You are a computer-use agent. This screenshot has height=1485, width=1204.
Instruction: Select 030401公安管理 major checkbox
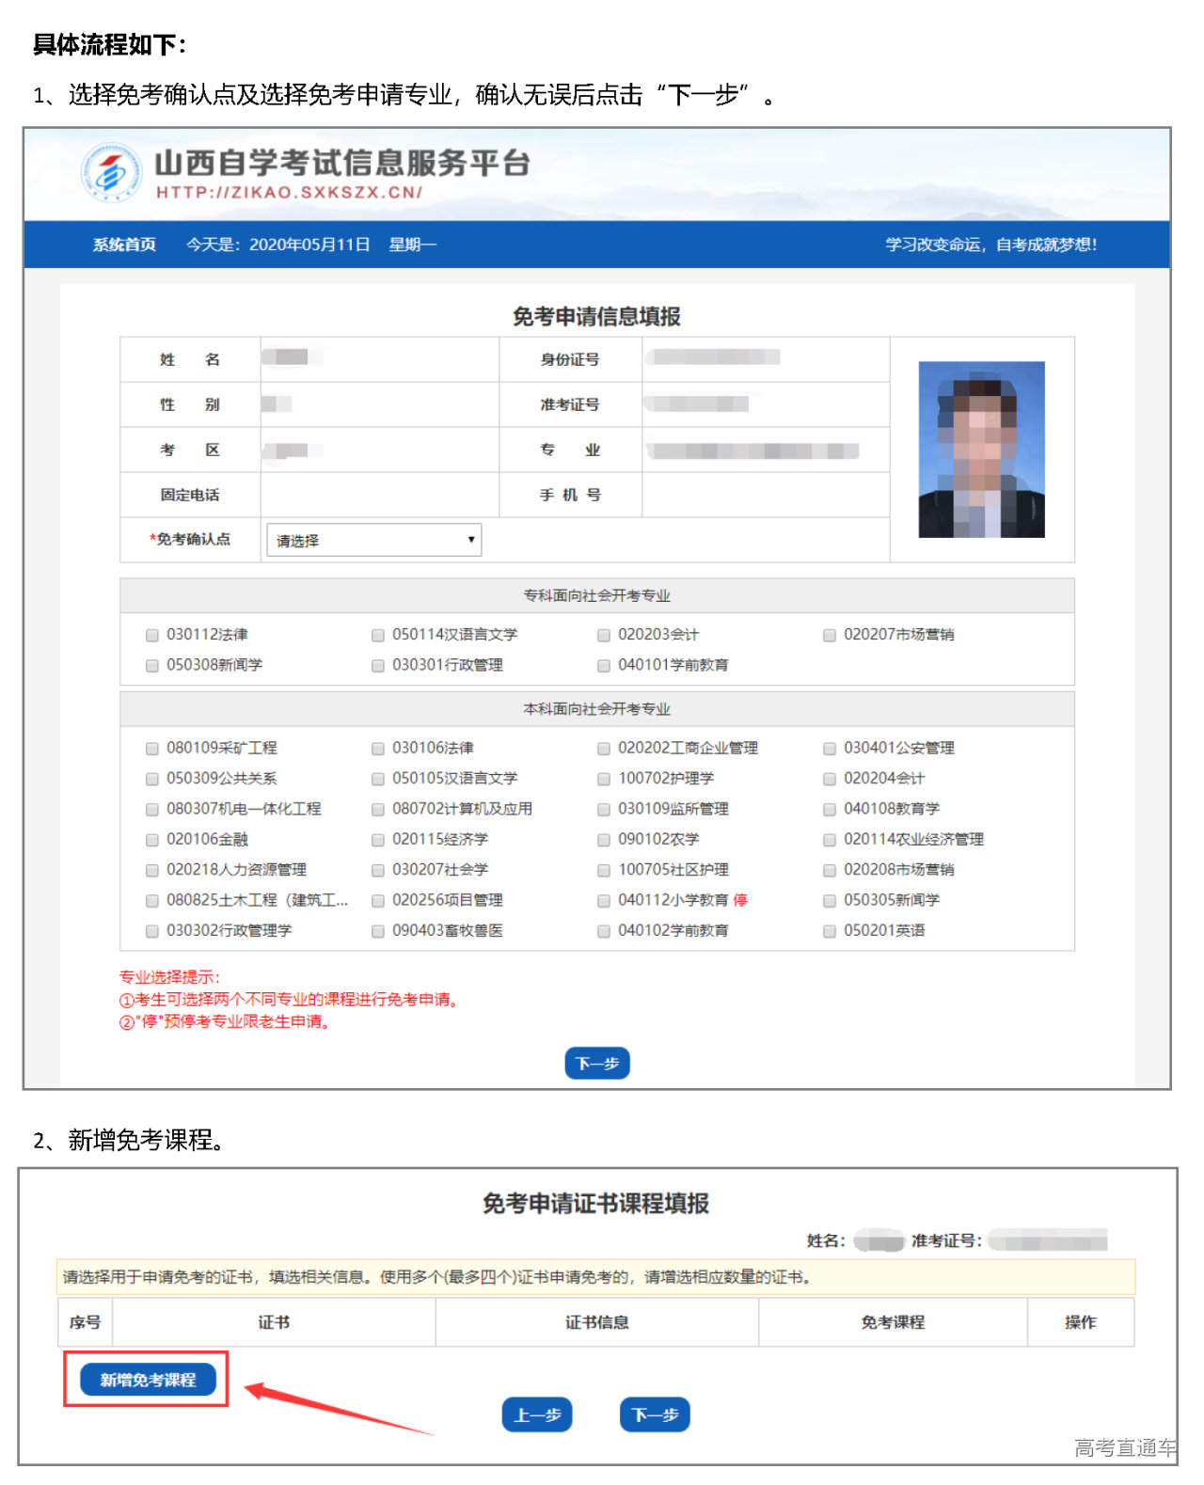(x=830, y=749)
